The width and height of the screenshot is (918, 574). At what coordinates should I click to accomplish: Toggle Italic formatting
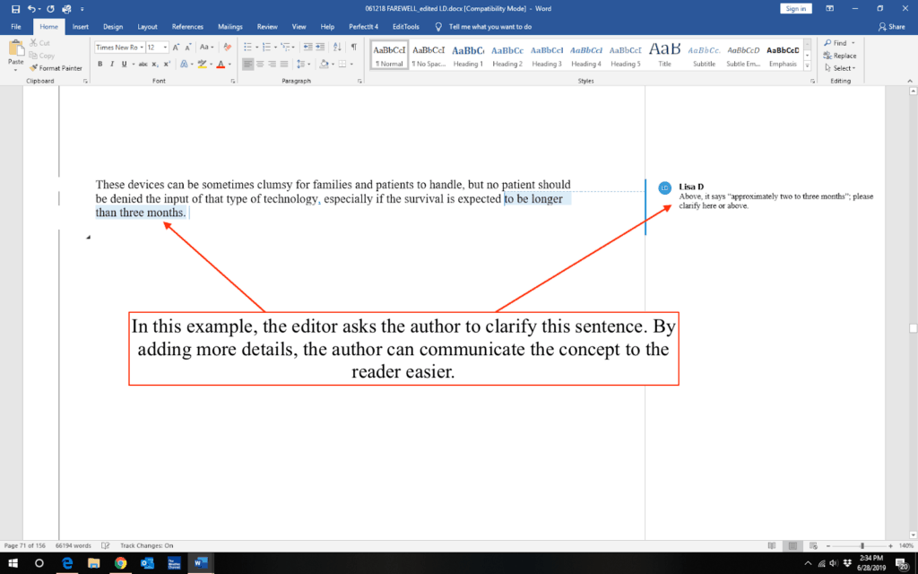point(112,64)
